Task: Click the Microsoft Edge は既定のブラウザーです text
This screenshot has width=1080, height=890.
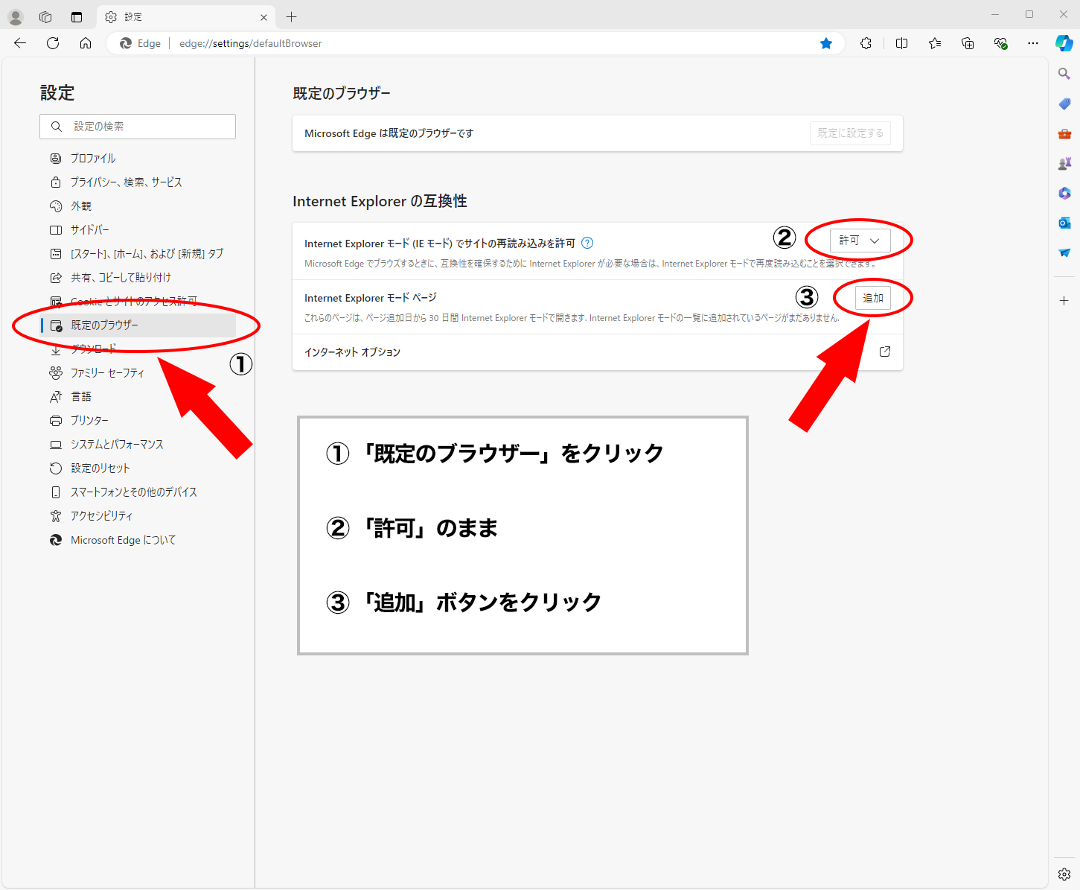Action: click(389, 133)
